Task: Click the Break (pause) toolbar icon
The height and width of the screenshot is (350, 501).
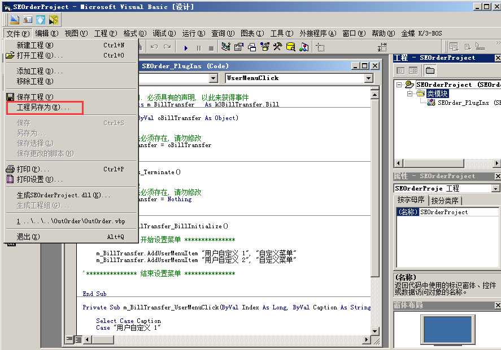Action: tap(199, 48)
